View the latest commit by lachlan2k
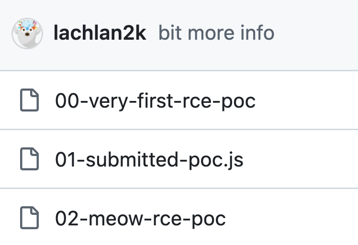 (216, 33)
